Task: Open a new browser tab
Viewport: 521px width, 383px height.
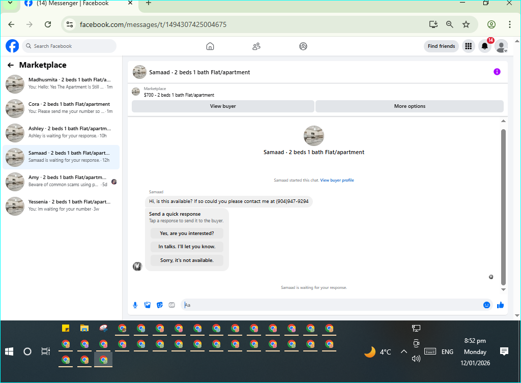Action: tap(149, 3)
